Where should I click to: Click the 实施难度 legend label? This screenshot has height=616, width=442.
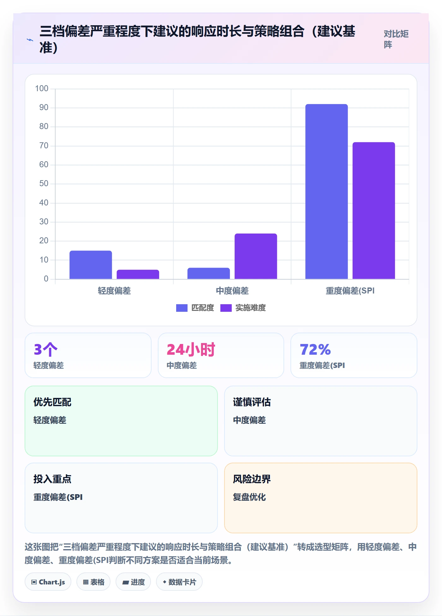click(x=251, y=308)
